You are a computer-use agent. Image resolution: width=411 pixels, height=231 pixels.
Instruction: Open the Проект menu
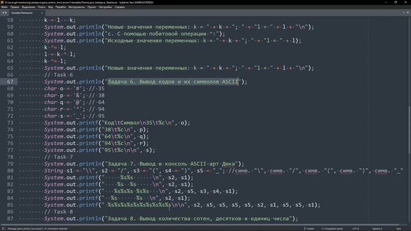[92, 7]
